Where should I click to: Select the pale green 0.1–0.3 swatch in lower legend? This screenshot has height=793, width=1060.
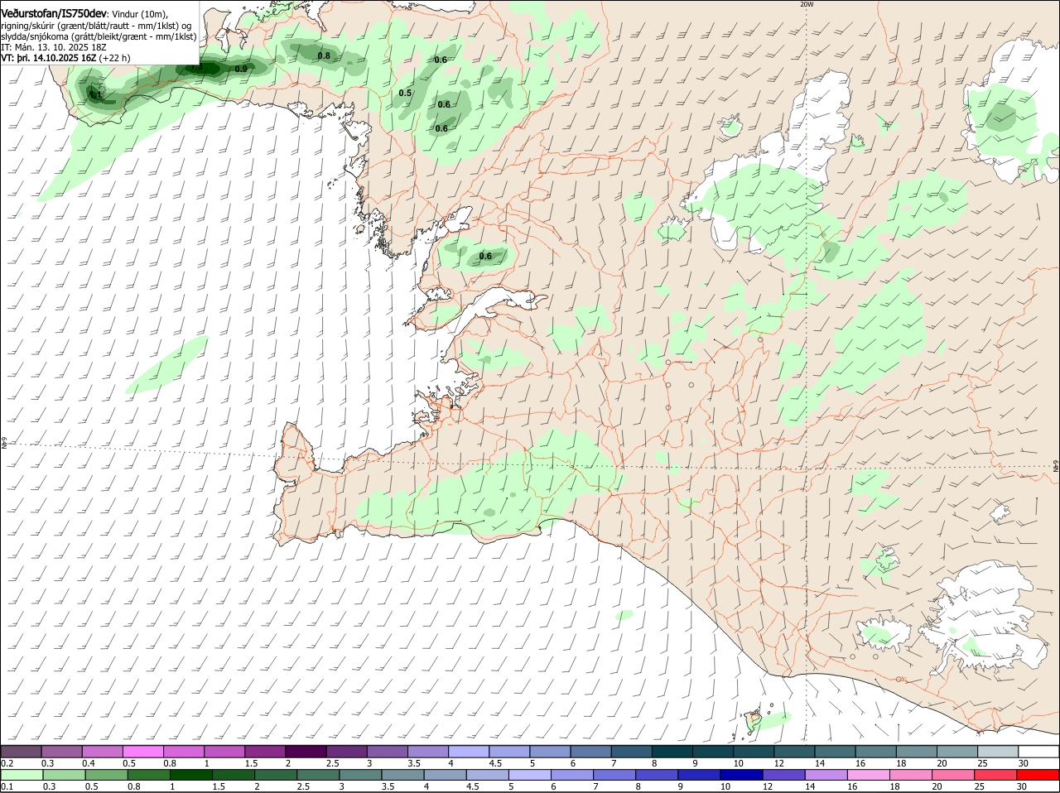pos(21,775)
